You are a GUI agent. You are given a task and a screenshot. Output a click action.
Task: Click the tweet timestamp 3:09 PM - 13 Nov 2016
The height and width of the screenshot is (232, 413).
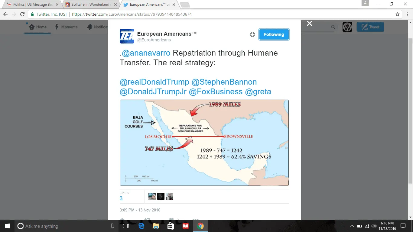[x=140, y=210]
